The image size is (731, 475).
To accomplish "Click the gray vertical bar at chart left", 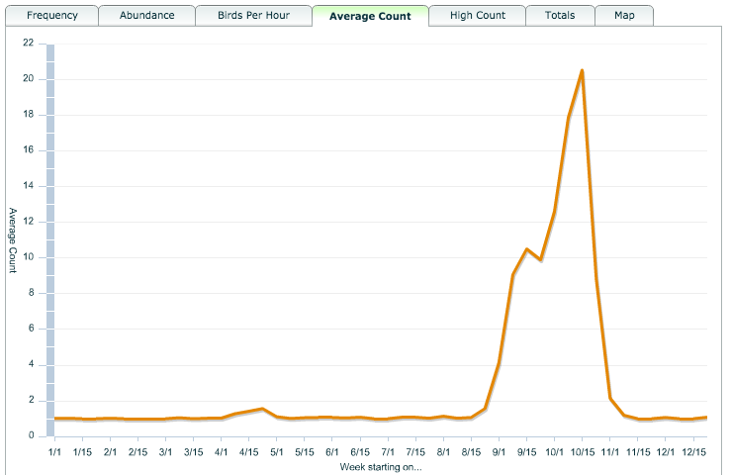I will 49,237.
